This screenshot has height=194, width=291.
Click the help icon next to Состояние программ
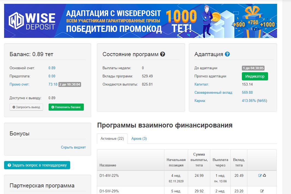[162, 54]
